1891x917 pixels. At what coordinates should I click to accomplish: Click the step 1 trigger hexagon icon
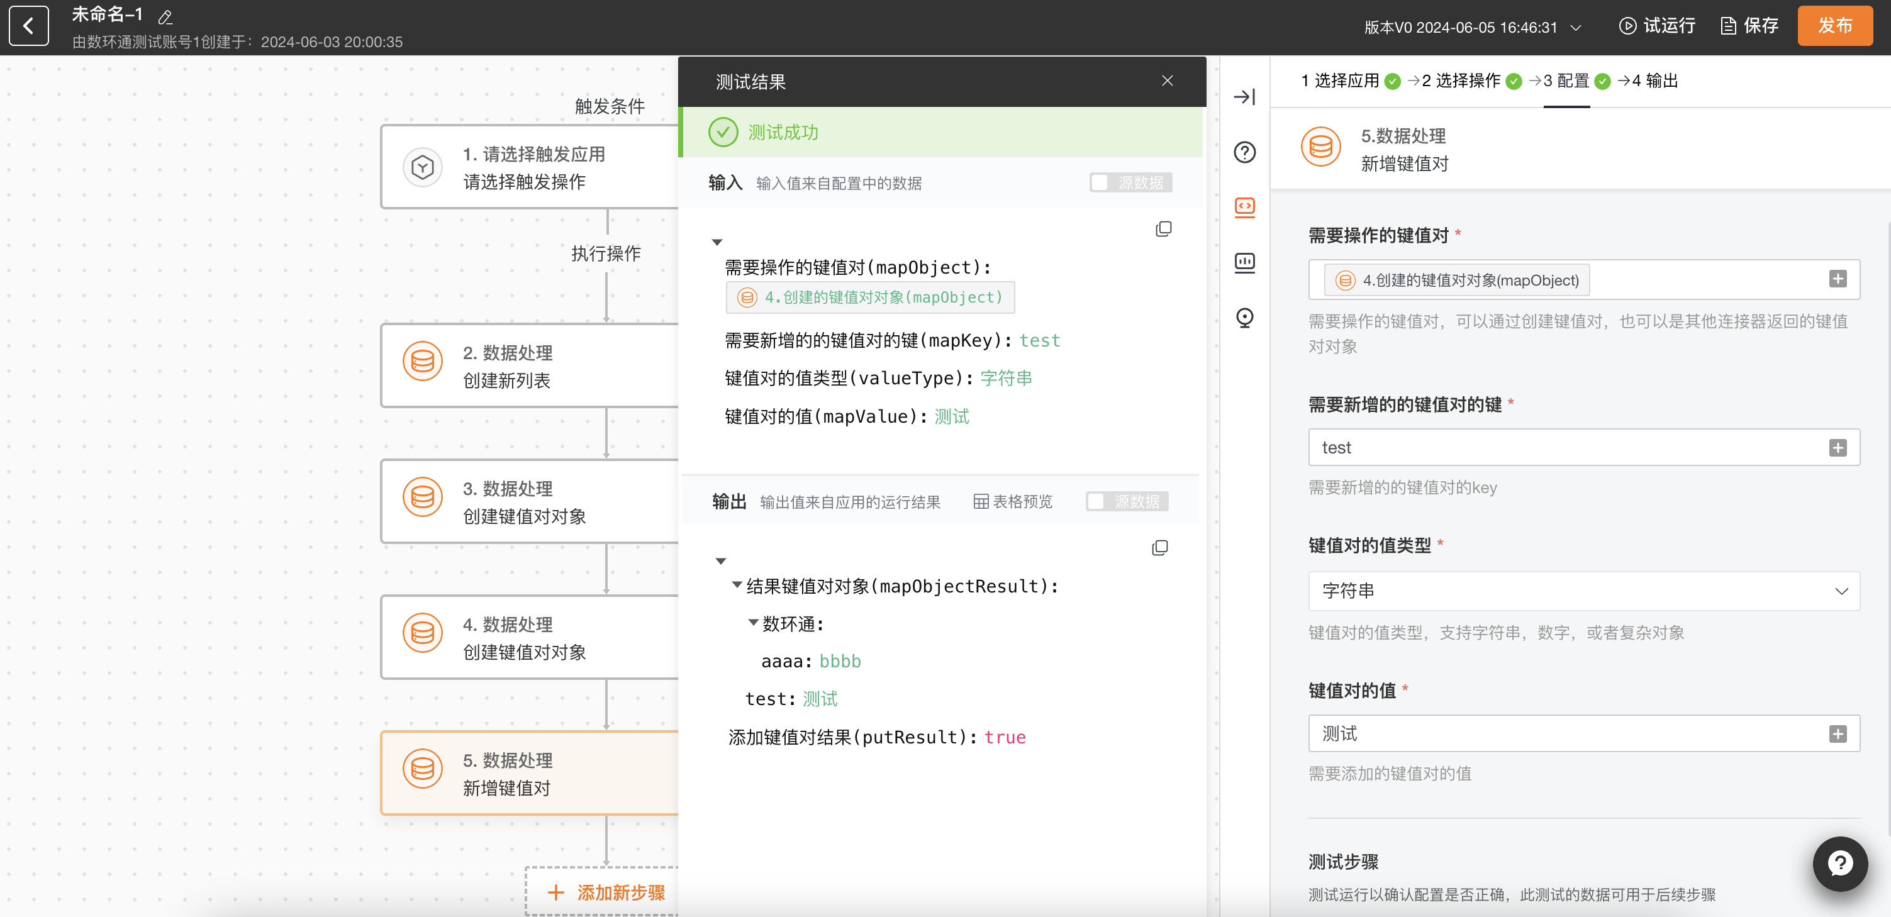coord(423,167)
